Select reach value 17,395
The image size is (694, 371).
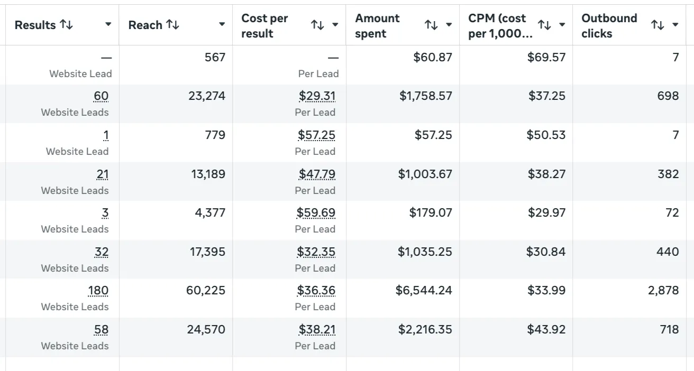coord(208,252)
